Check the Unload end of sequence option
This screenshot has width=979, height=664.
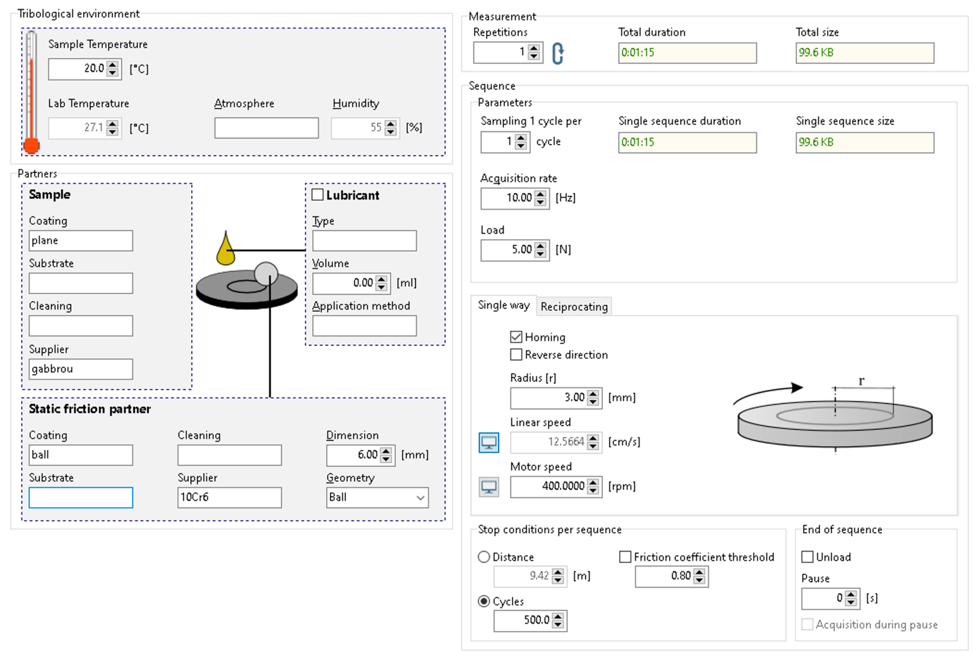(x=807, y=557)
